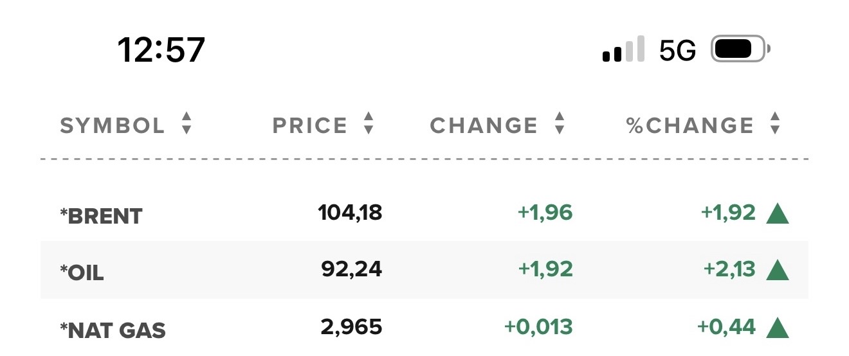Tap the 12:57 clock in status bar

[x=161, y=49]
